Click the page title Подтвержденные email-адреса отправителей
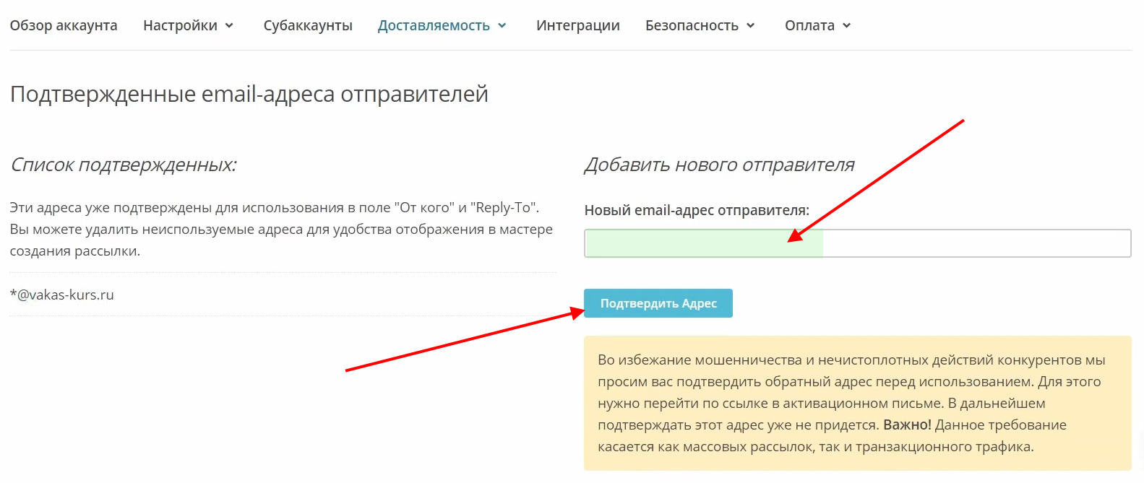This screenshot has width=1144, height=483. (249, 94)
